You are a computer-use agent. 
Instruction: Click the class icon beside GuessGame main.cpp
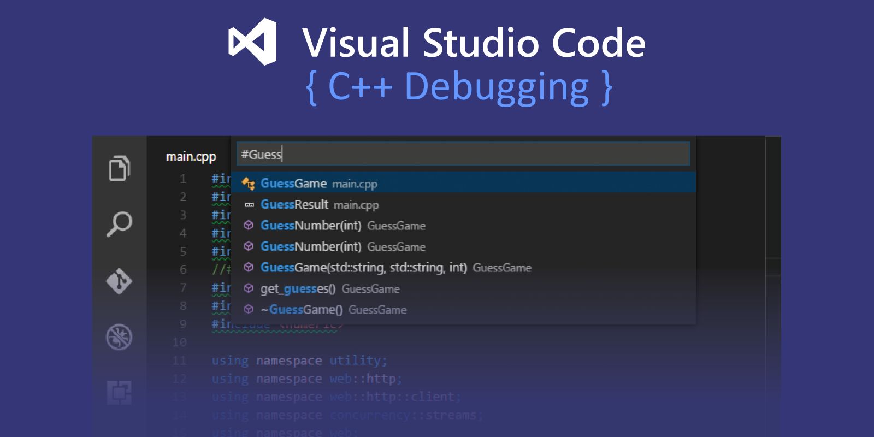tap(249, 184)
